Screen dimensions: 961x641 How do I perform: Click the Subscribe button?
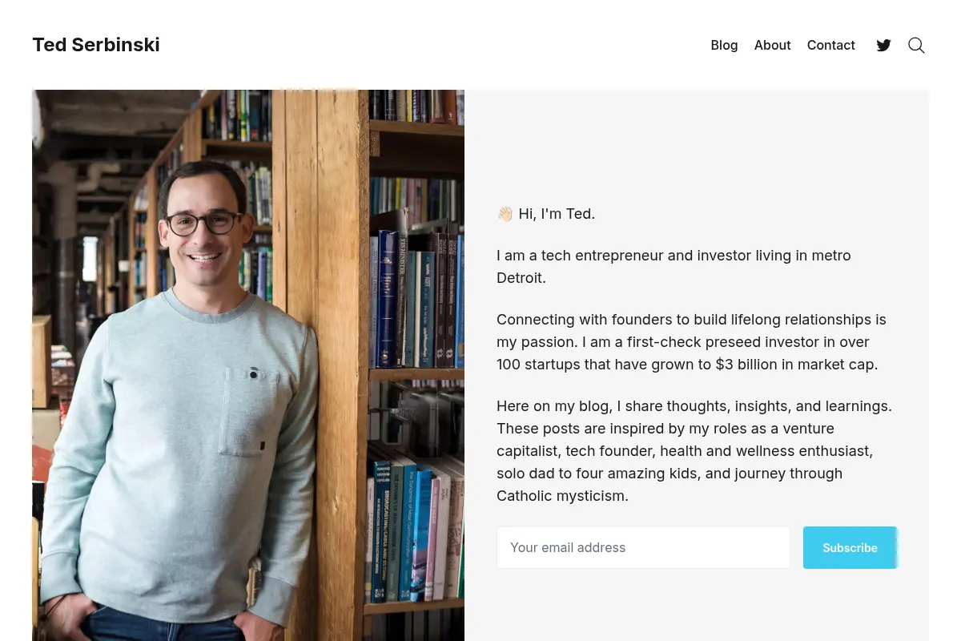[x=850, y=547]
